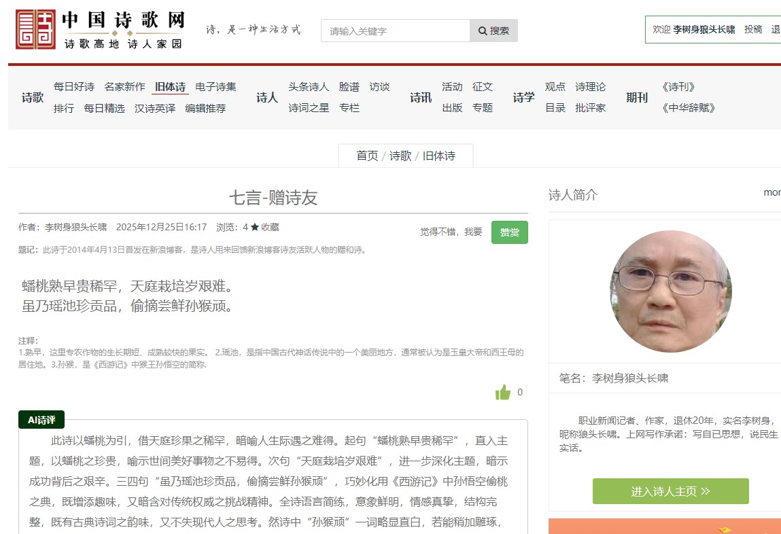Screen dimensions: 781x534
Task: Open the 投稿 submission link
Action: 753,29
